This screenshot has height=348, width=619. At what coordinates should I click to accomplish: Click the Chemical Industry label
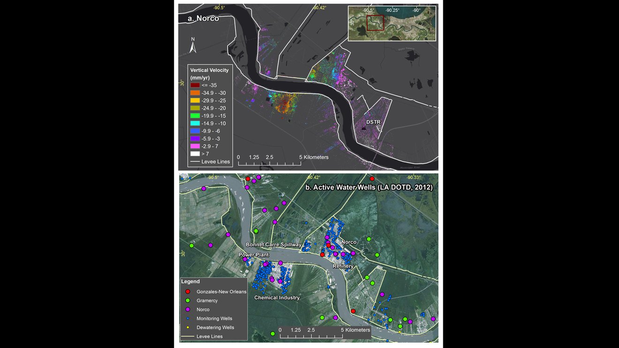pyautogui.click(x=277, y=298)
